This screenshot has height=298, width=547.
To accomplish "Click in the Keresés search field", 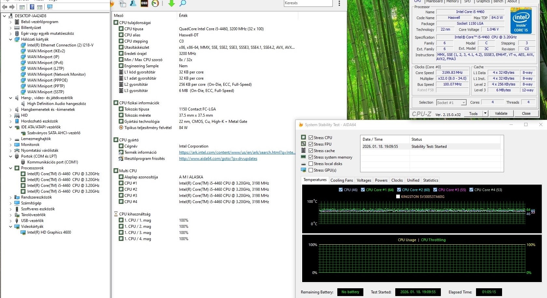I will 308,3.
